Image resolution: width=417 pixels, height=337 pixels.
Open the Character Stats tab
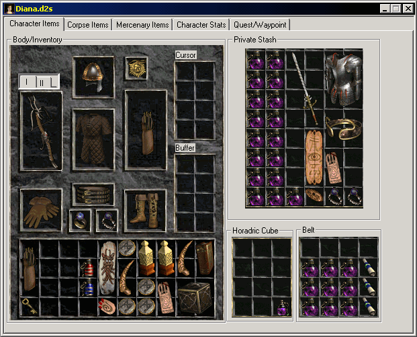point(201,25)
